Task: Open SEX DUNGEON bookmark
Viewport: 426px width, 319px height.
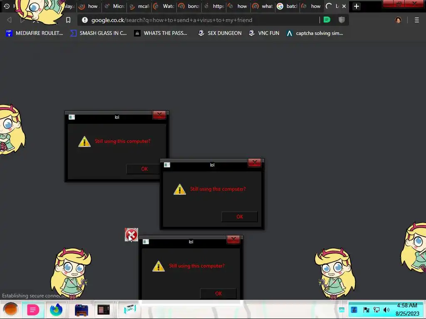Action: click(x=220, y=33)
